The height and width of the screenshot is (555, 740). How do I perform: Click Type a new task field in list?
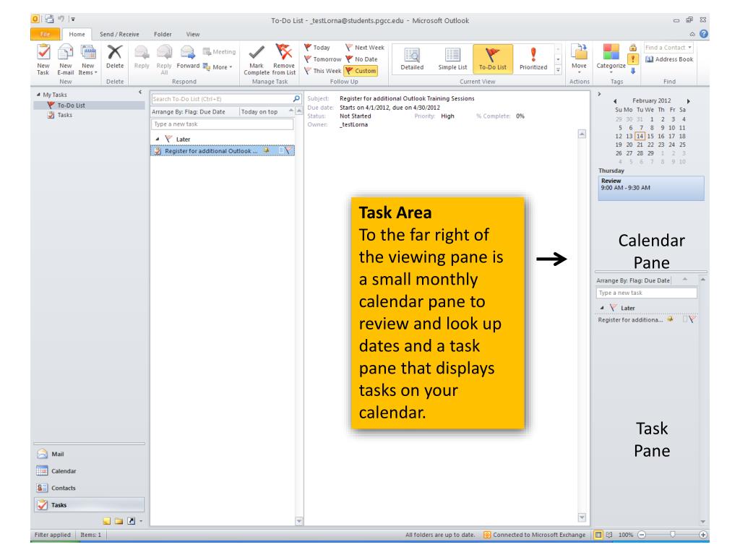223,124
